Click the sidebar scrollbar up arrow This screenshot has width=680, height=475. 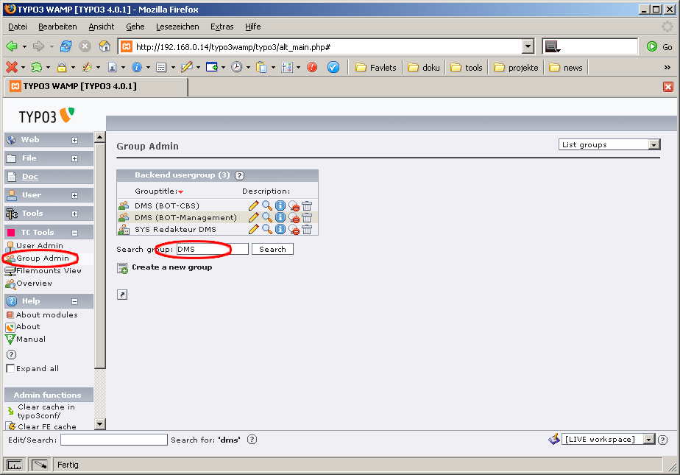pyautogui.click(x=100, y=138)
